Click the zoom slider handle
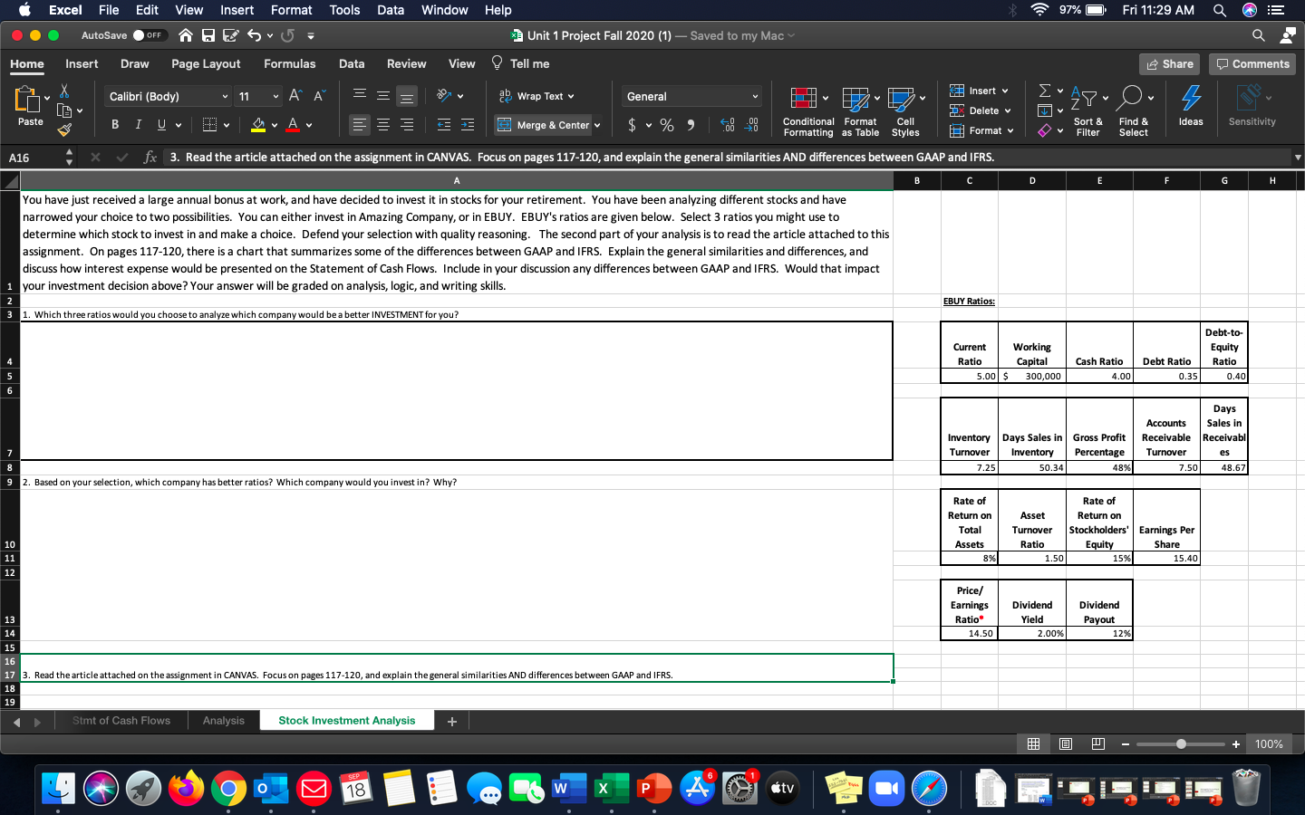This screenshot has width=1305, height=815. [1181, 744]
